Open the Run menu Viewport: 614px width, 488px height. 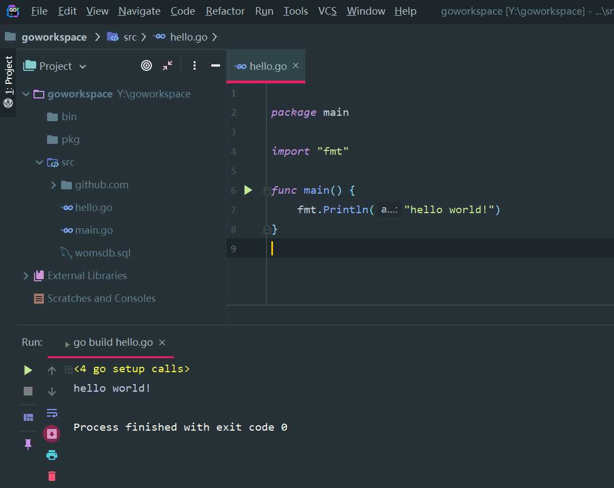point(264,11)
